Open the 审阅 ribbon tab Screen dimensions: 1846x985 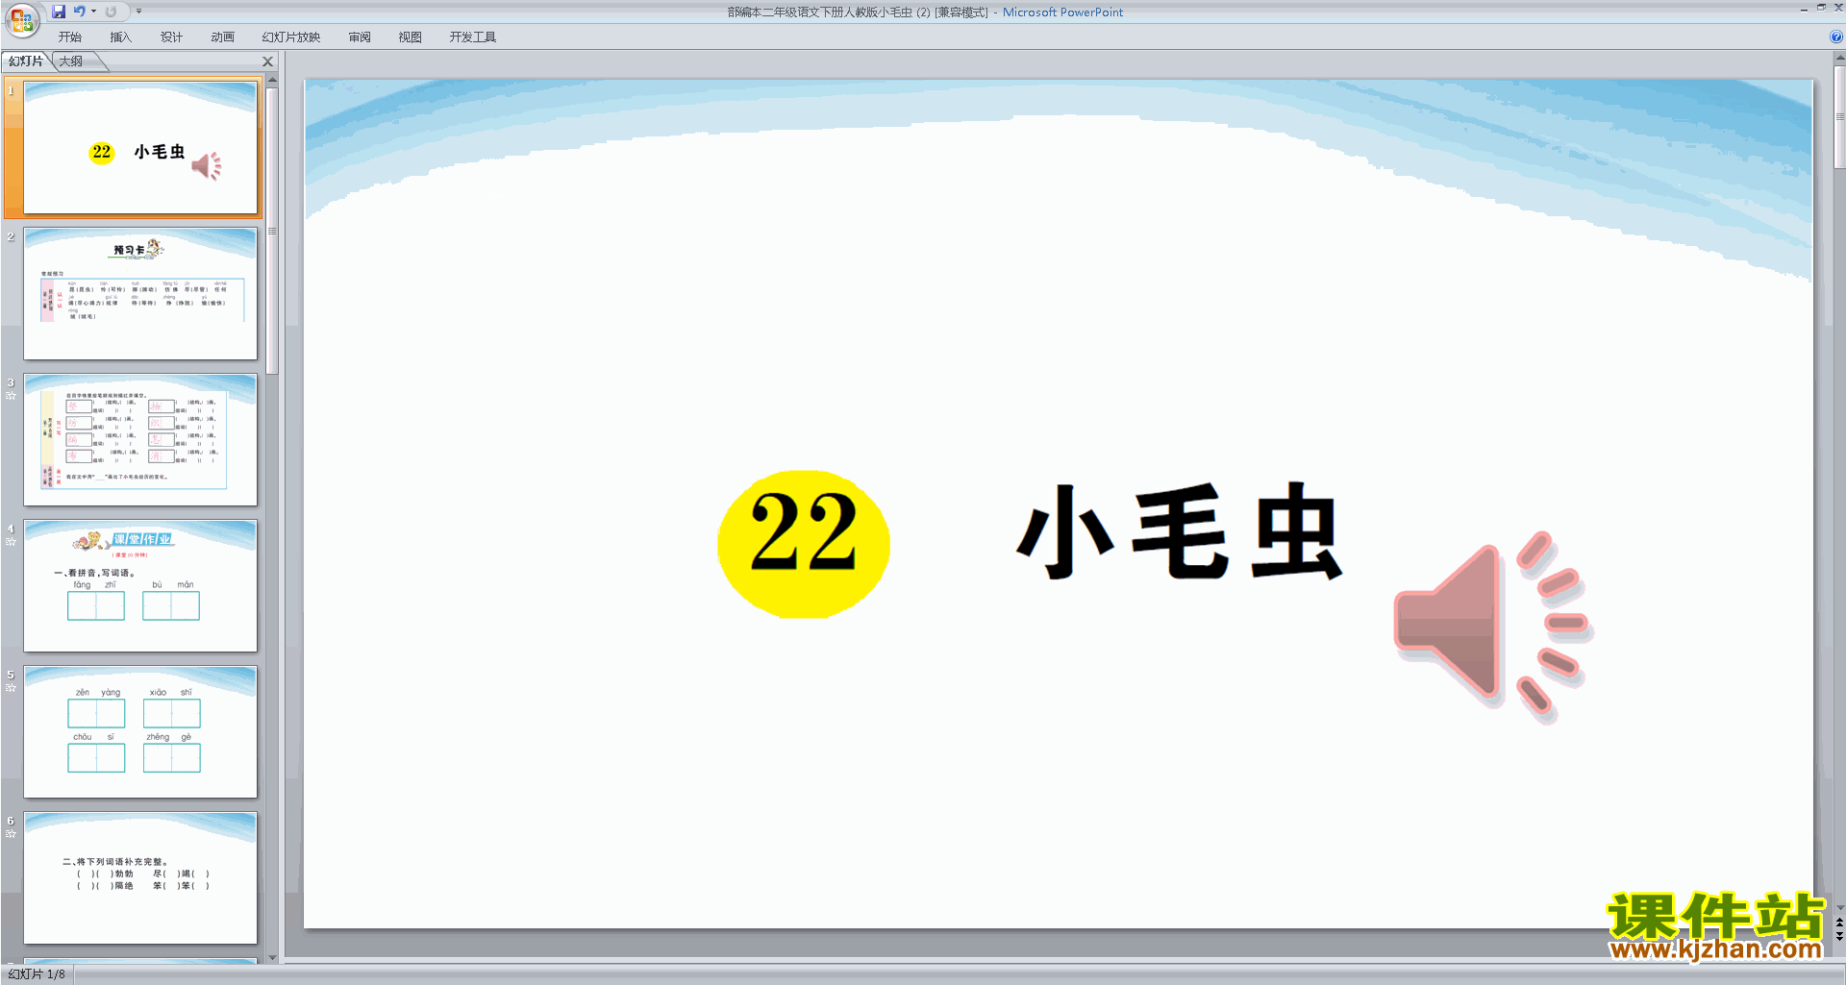tap(360, 37)
